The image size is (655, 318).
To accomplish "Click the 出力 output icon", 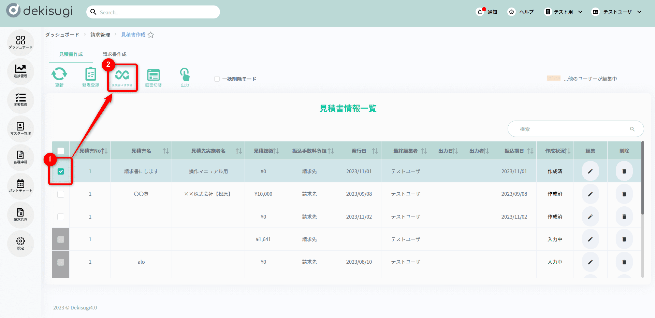I will [x=185, y=75].
